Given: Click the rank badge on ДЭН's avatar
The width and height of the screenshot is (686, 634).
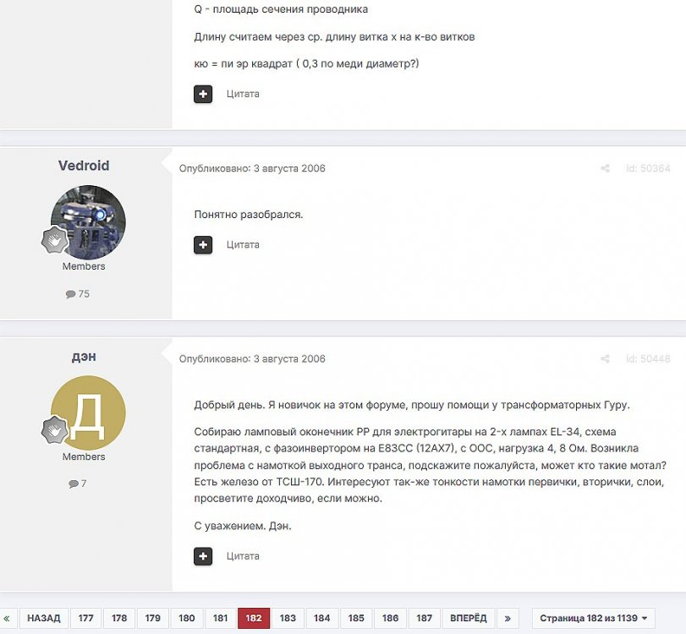Looking at the screenshot, I should (x=56, y=430).
